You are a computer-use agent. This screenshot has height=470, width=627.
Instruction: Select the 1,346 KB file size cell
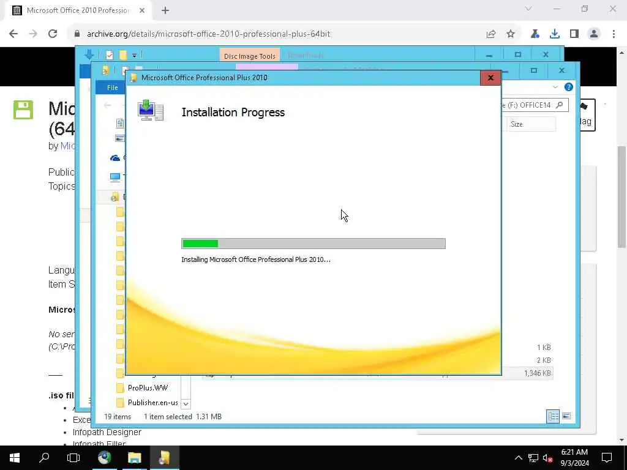(537, 373)
